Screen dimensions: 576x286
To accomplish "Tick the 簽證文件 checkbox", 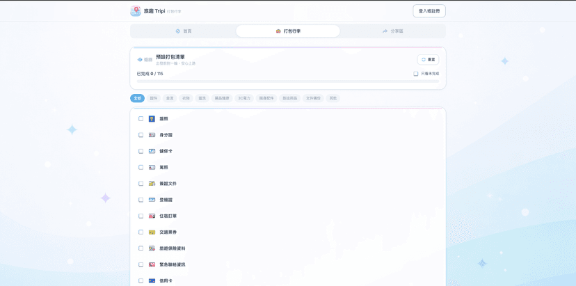I will tap(141, 184).
